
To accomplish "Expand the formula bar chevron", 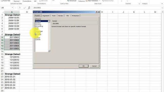I will click(162, 8).
